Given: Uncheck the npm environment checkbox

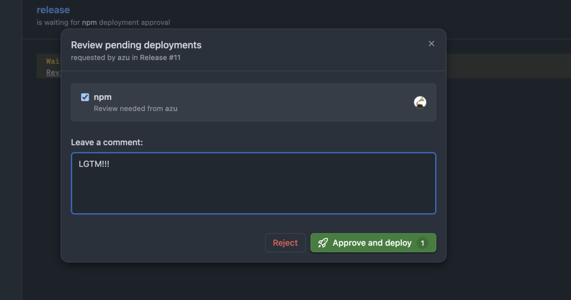Looking at the screenshot, I should (85, 97).
